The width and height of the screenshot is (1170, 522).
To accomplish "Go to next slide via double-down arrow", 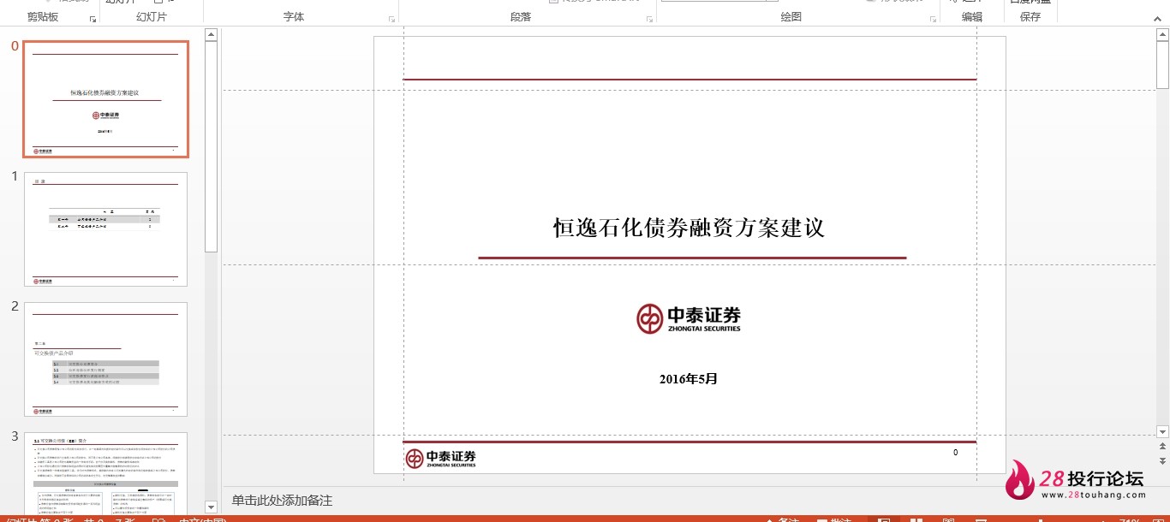I will tap(1162, 460).
